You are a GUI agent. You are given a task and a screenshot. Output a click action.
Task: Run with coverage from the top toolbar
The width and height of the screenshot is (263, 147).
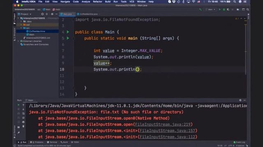pos(228,9)
